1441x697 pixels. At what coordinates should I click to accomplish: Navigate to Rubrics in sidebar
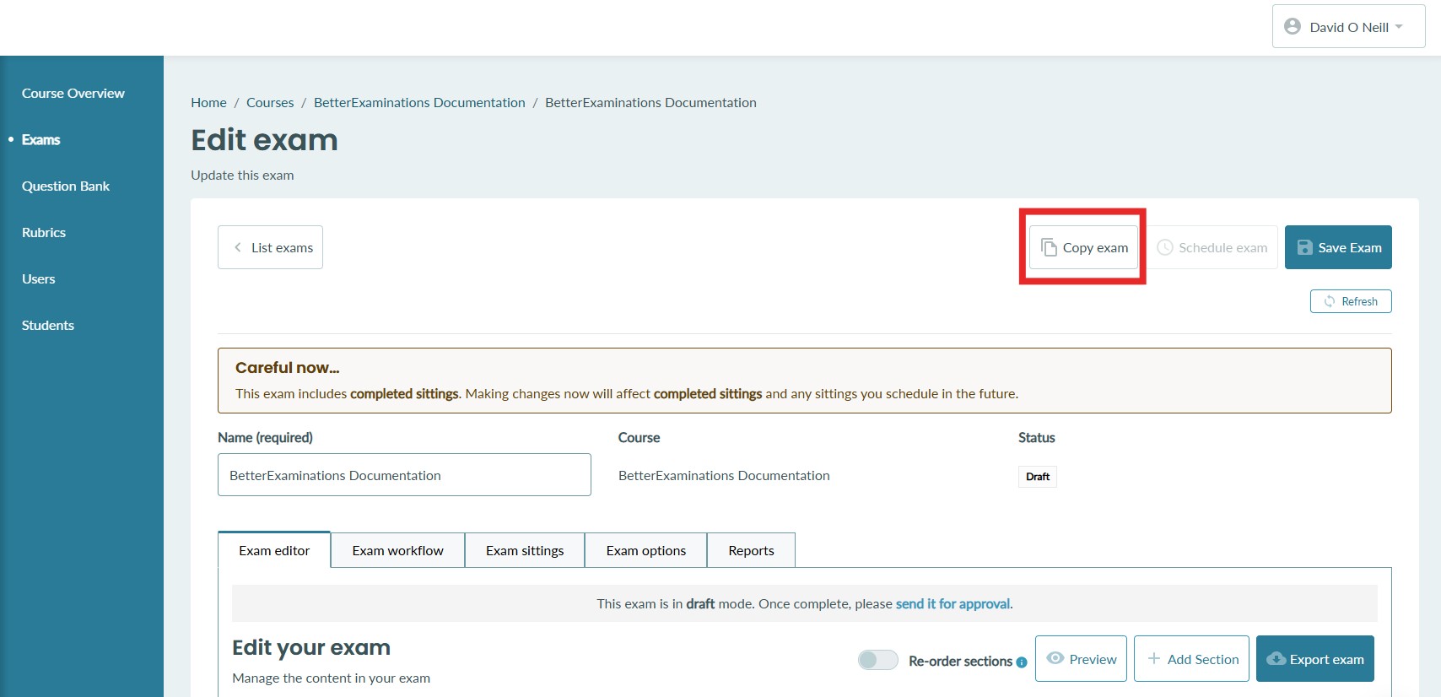click(x=44, y=232)
